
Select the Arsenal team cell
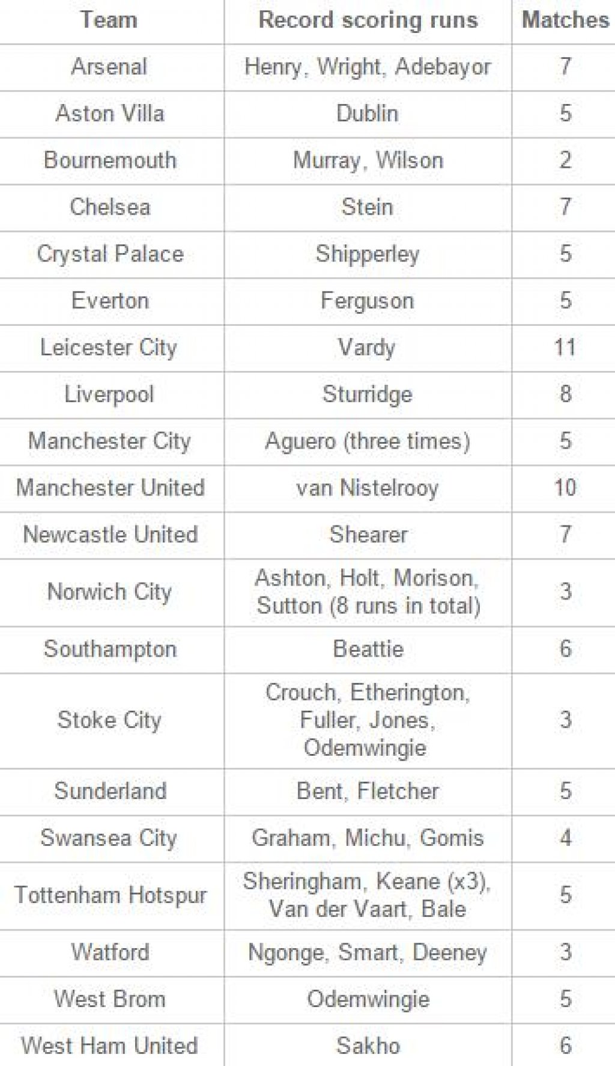coord(109,67)
